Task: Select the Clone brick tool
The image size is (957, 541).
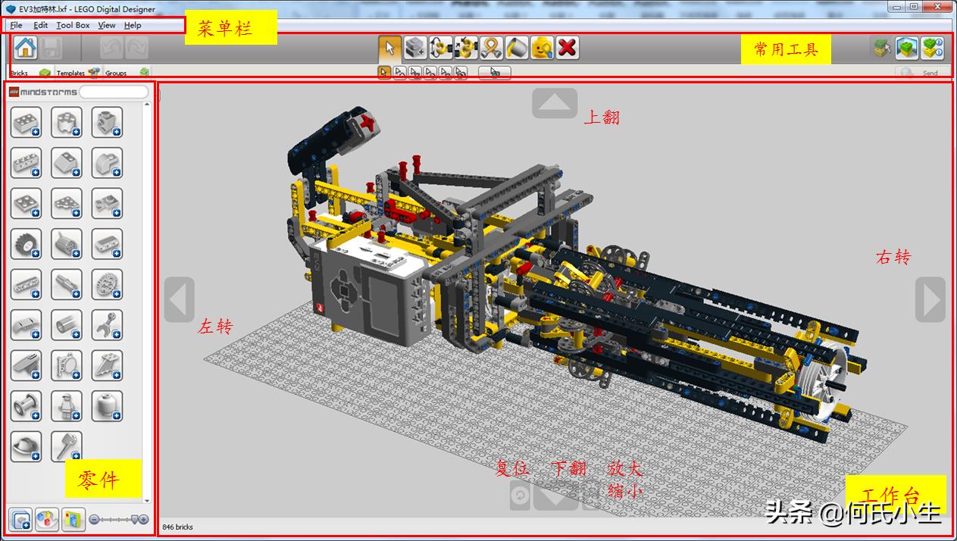Action: point(415,48)
